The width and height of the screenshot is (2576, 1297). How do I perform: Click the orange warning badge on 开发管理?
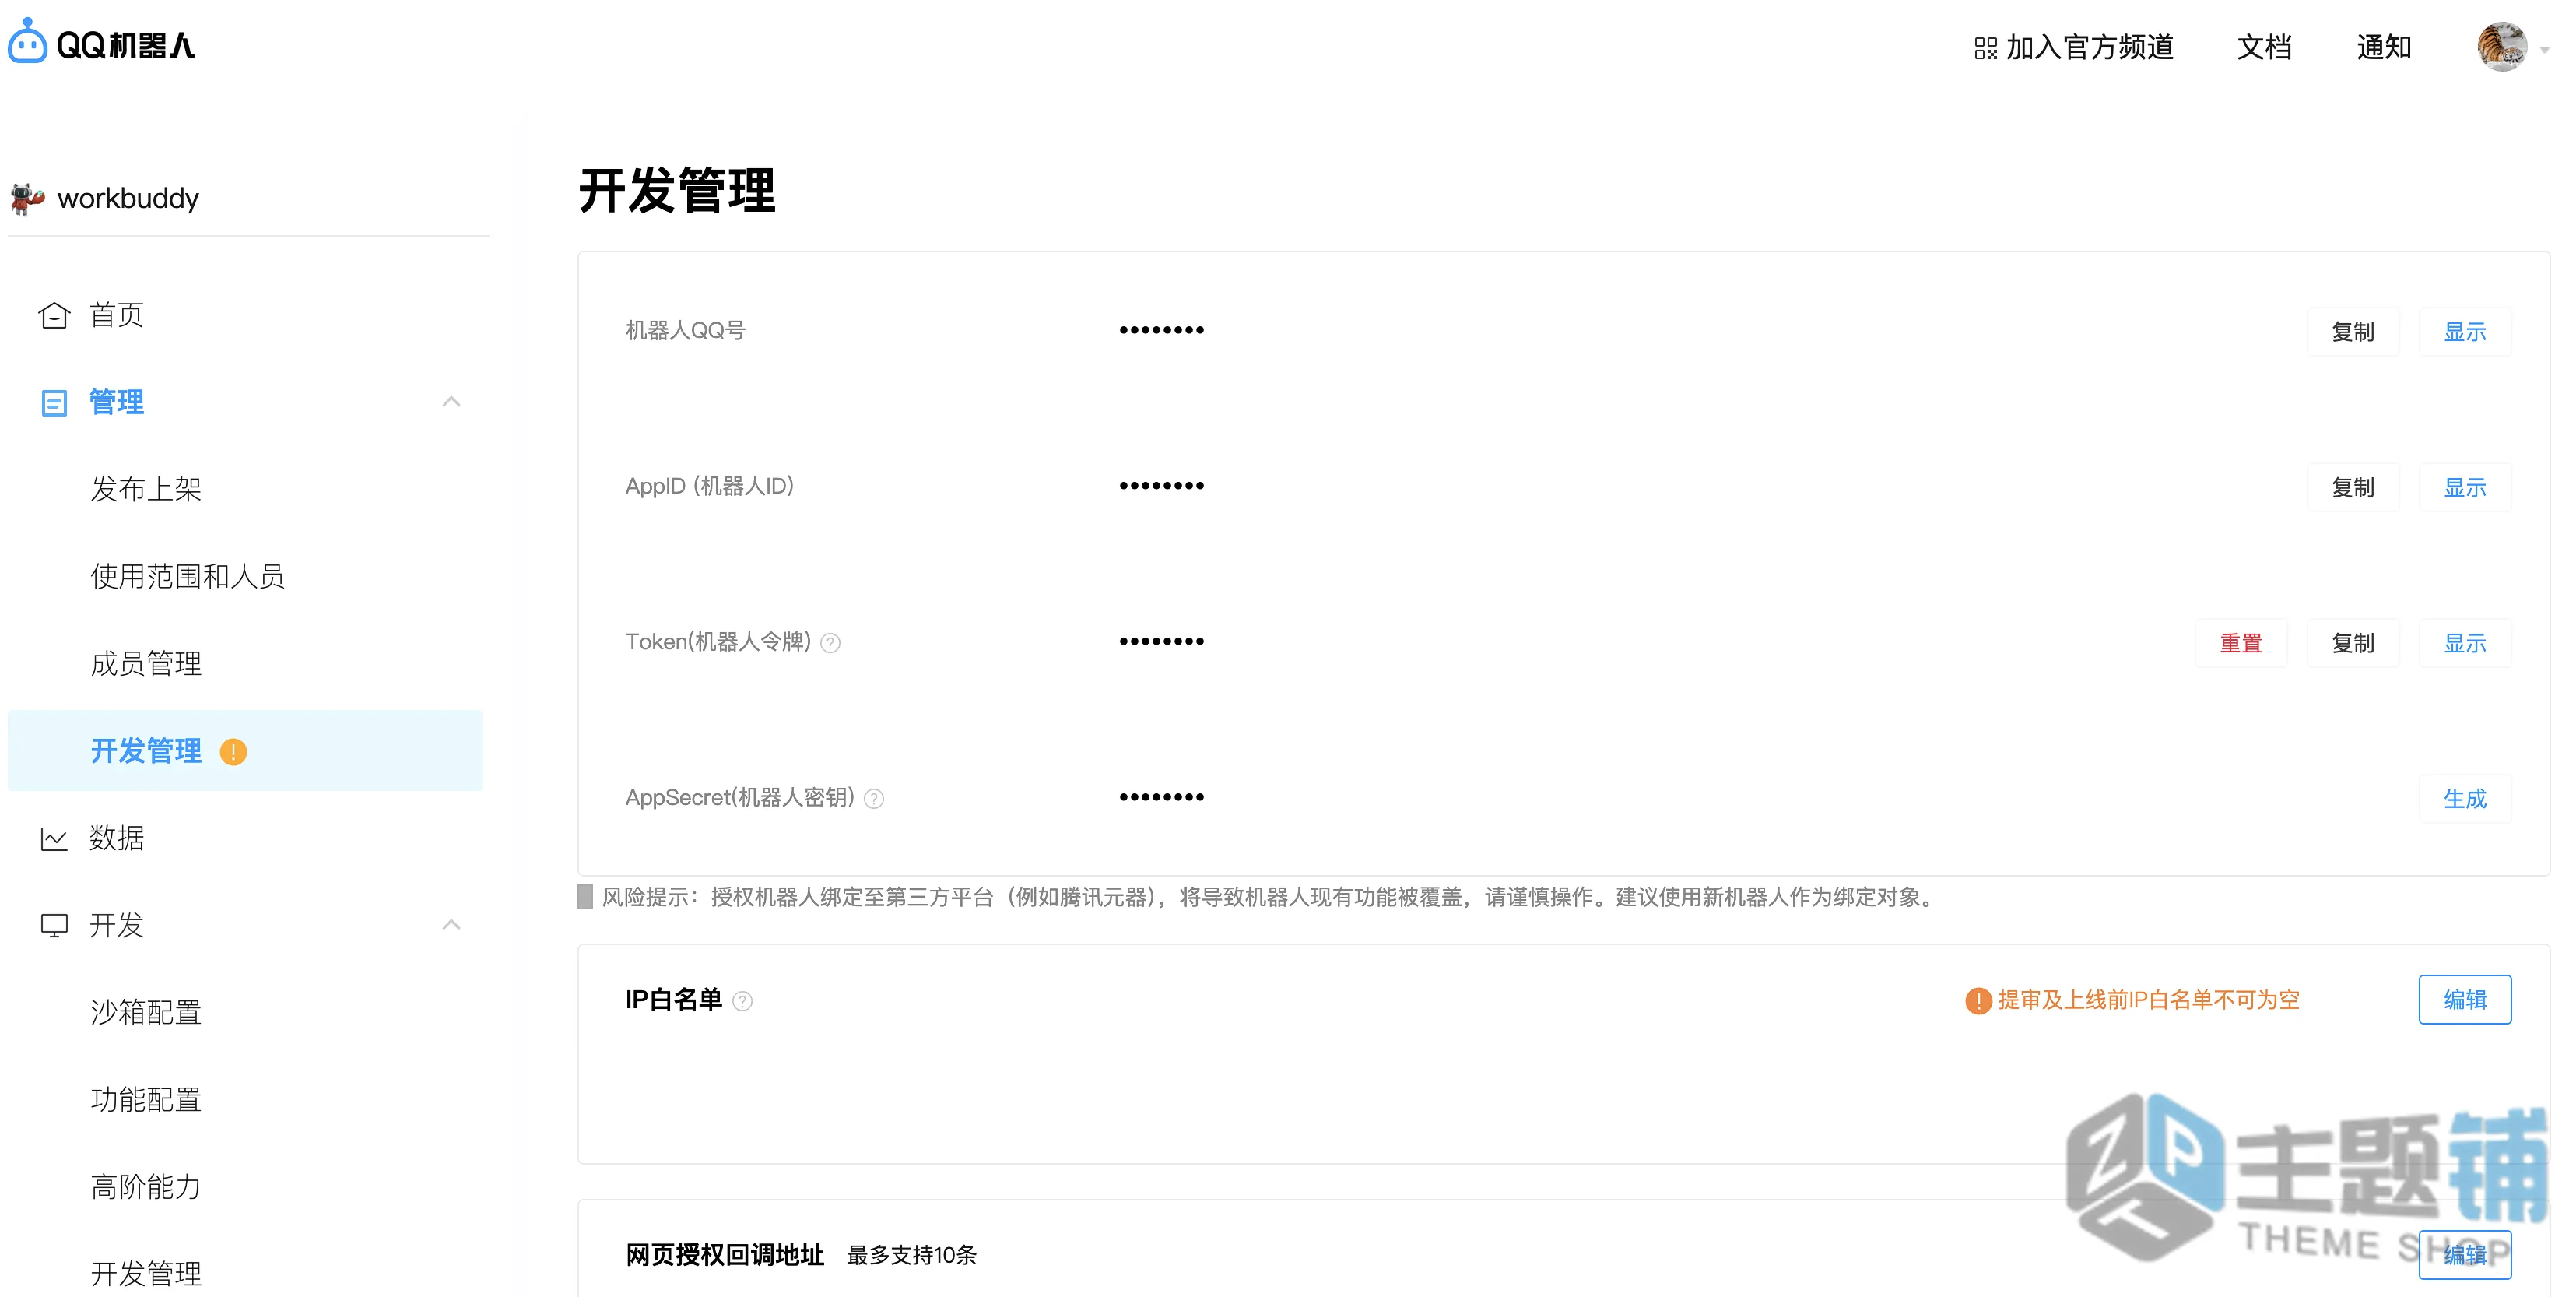click(x=233, y=752)
